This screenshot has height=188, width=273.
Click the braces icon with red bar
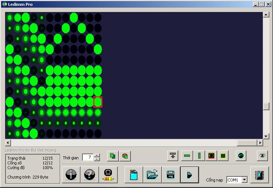click(x=211, y=156)
